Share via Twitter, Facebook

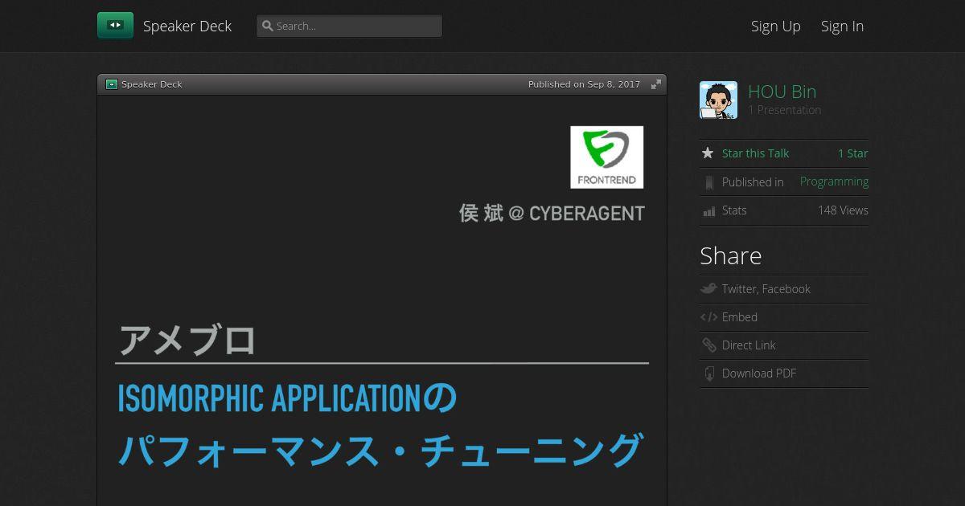pos(766,289)
